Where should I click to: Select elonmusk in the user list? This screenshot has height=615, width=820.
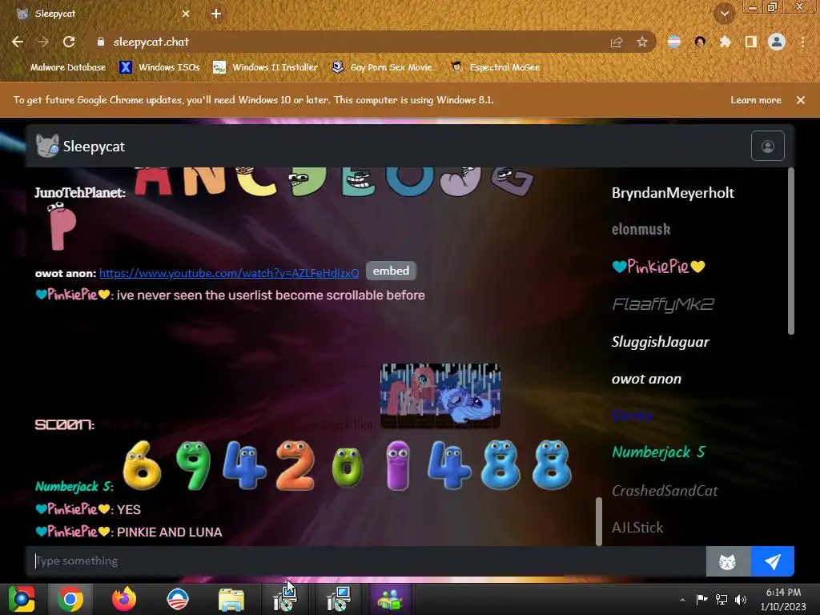coord(641,229)
